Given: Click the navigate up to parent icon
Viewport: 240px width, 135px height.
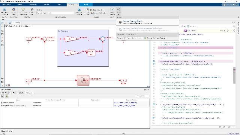Looking at the screenshot, I should (x=10, y=23).
